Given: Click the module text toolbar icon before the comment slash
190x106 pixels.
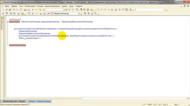Looking at the screenshot, I should tap(33, 14).
